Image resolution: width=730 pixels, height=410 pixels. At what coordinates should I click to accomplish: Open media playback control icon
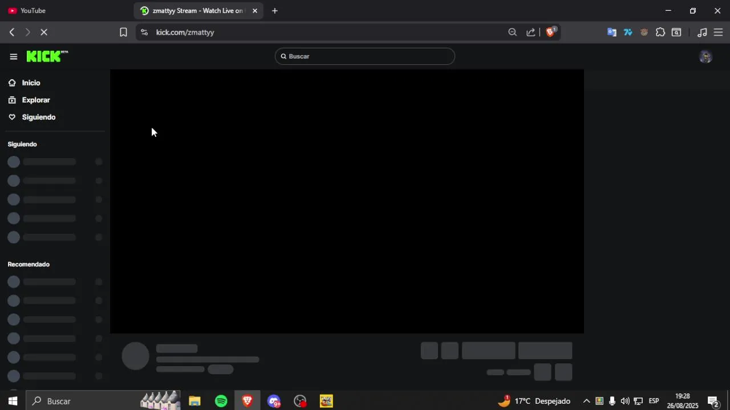pos(703,32)
